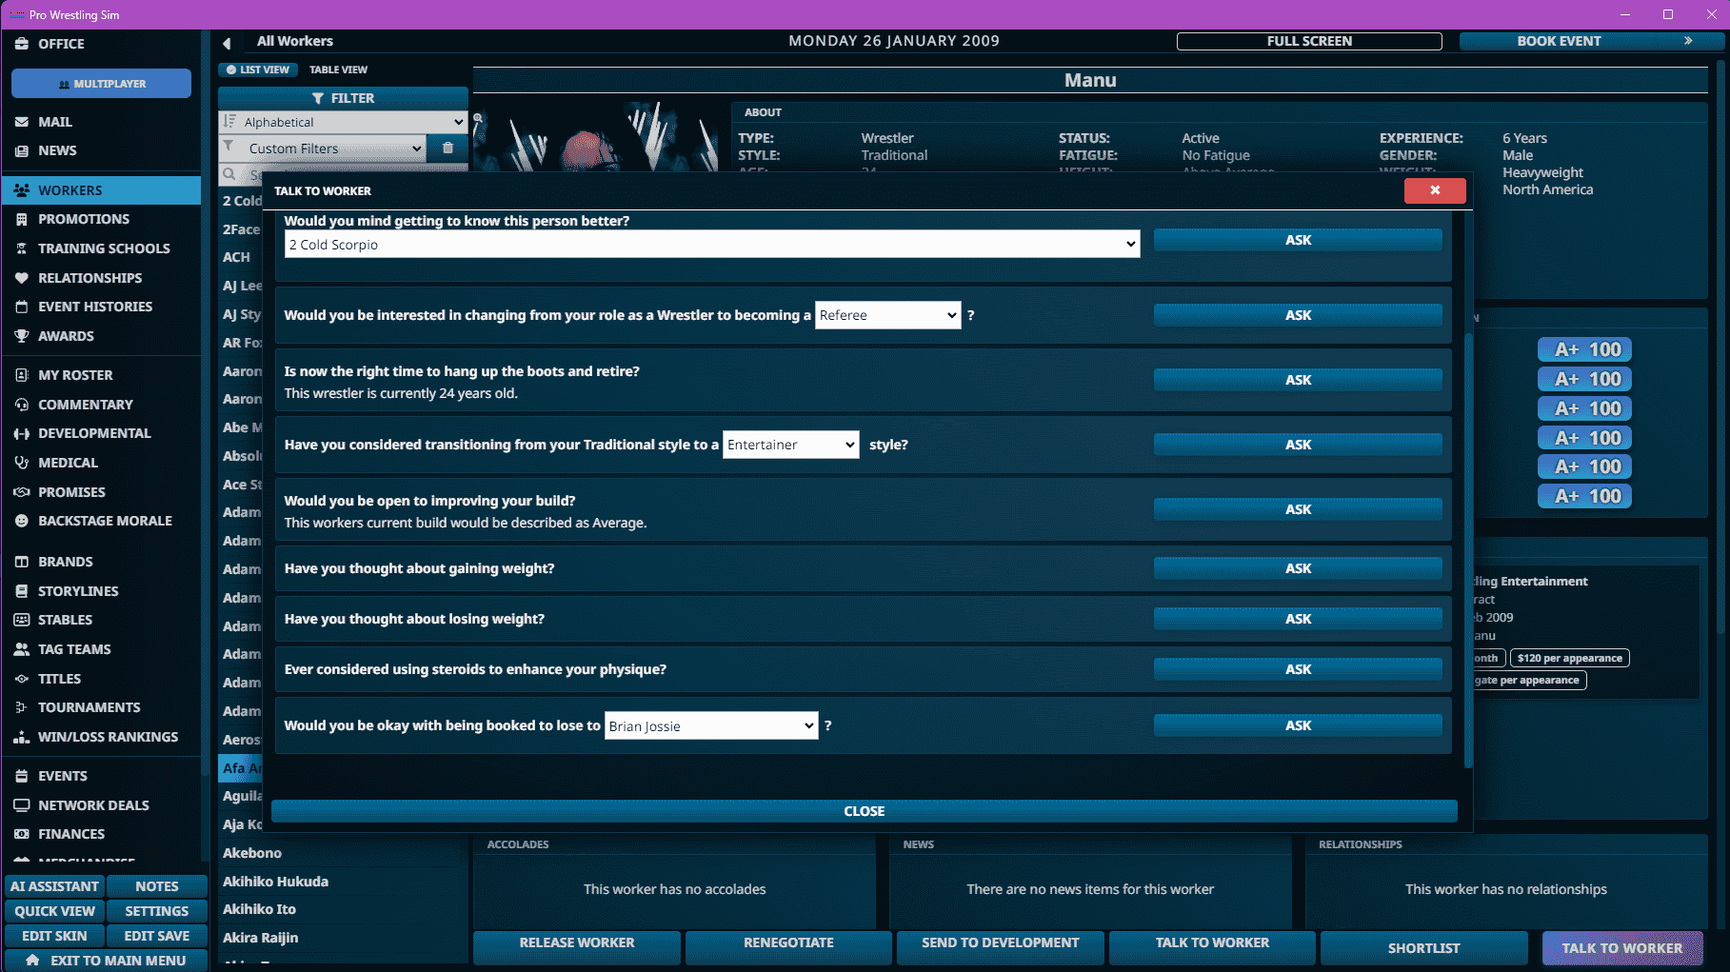Switch to Table View

(338, 69)
